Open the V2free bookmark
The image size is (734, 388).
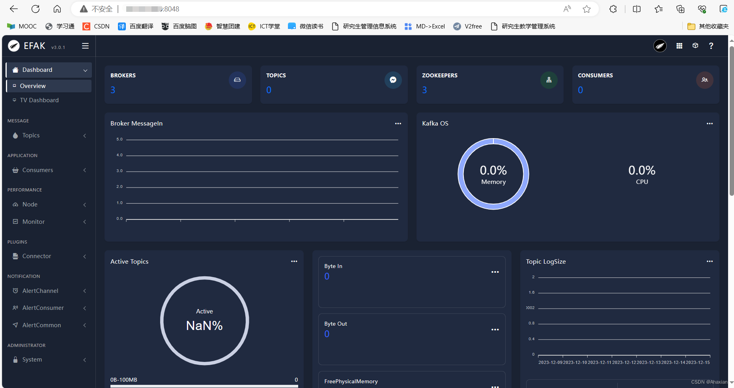point(467,26)
